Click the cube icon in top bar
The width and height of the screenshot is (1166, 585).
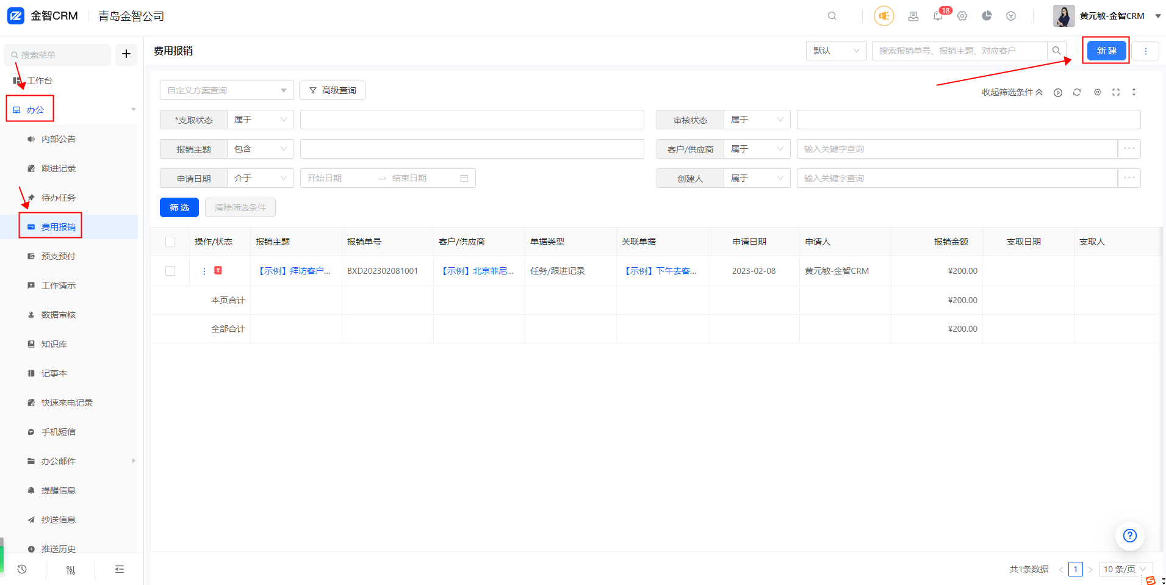click(1011, 16)
